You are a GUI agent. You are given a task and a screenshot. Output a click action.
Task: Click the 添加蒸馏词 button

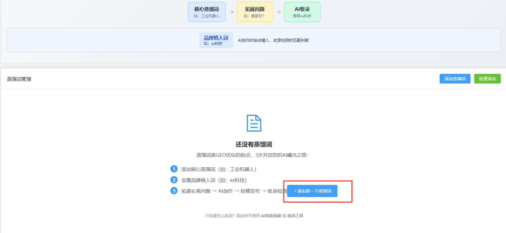point(455,79)
